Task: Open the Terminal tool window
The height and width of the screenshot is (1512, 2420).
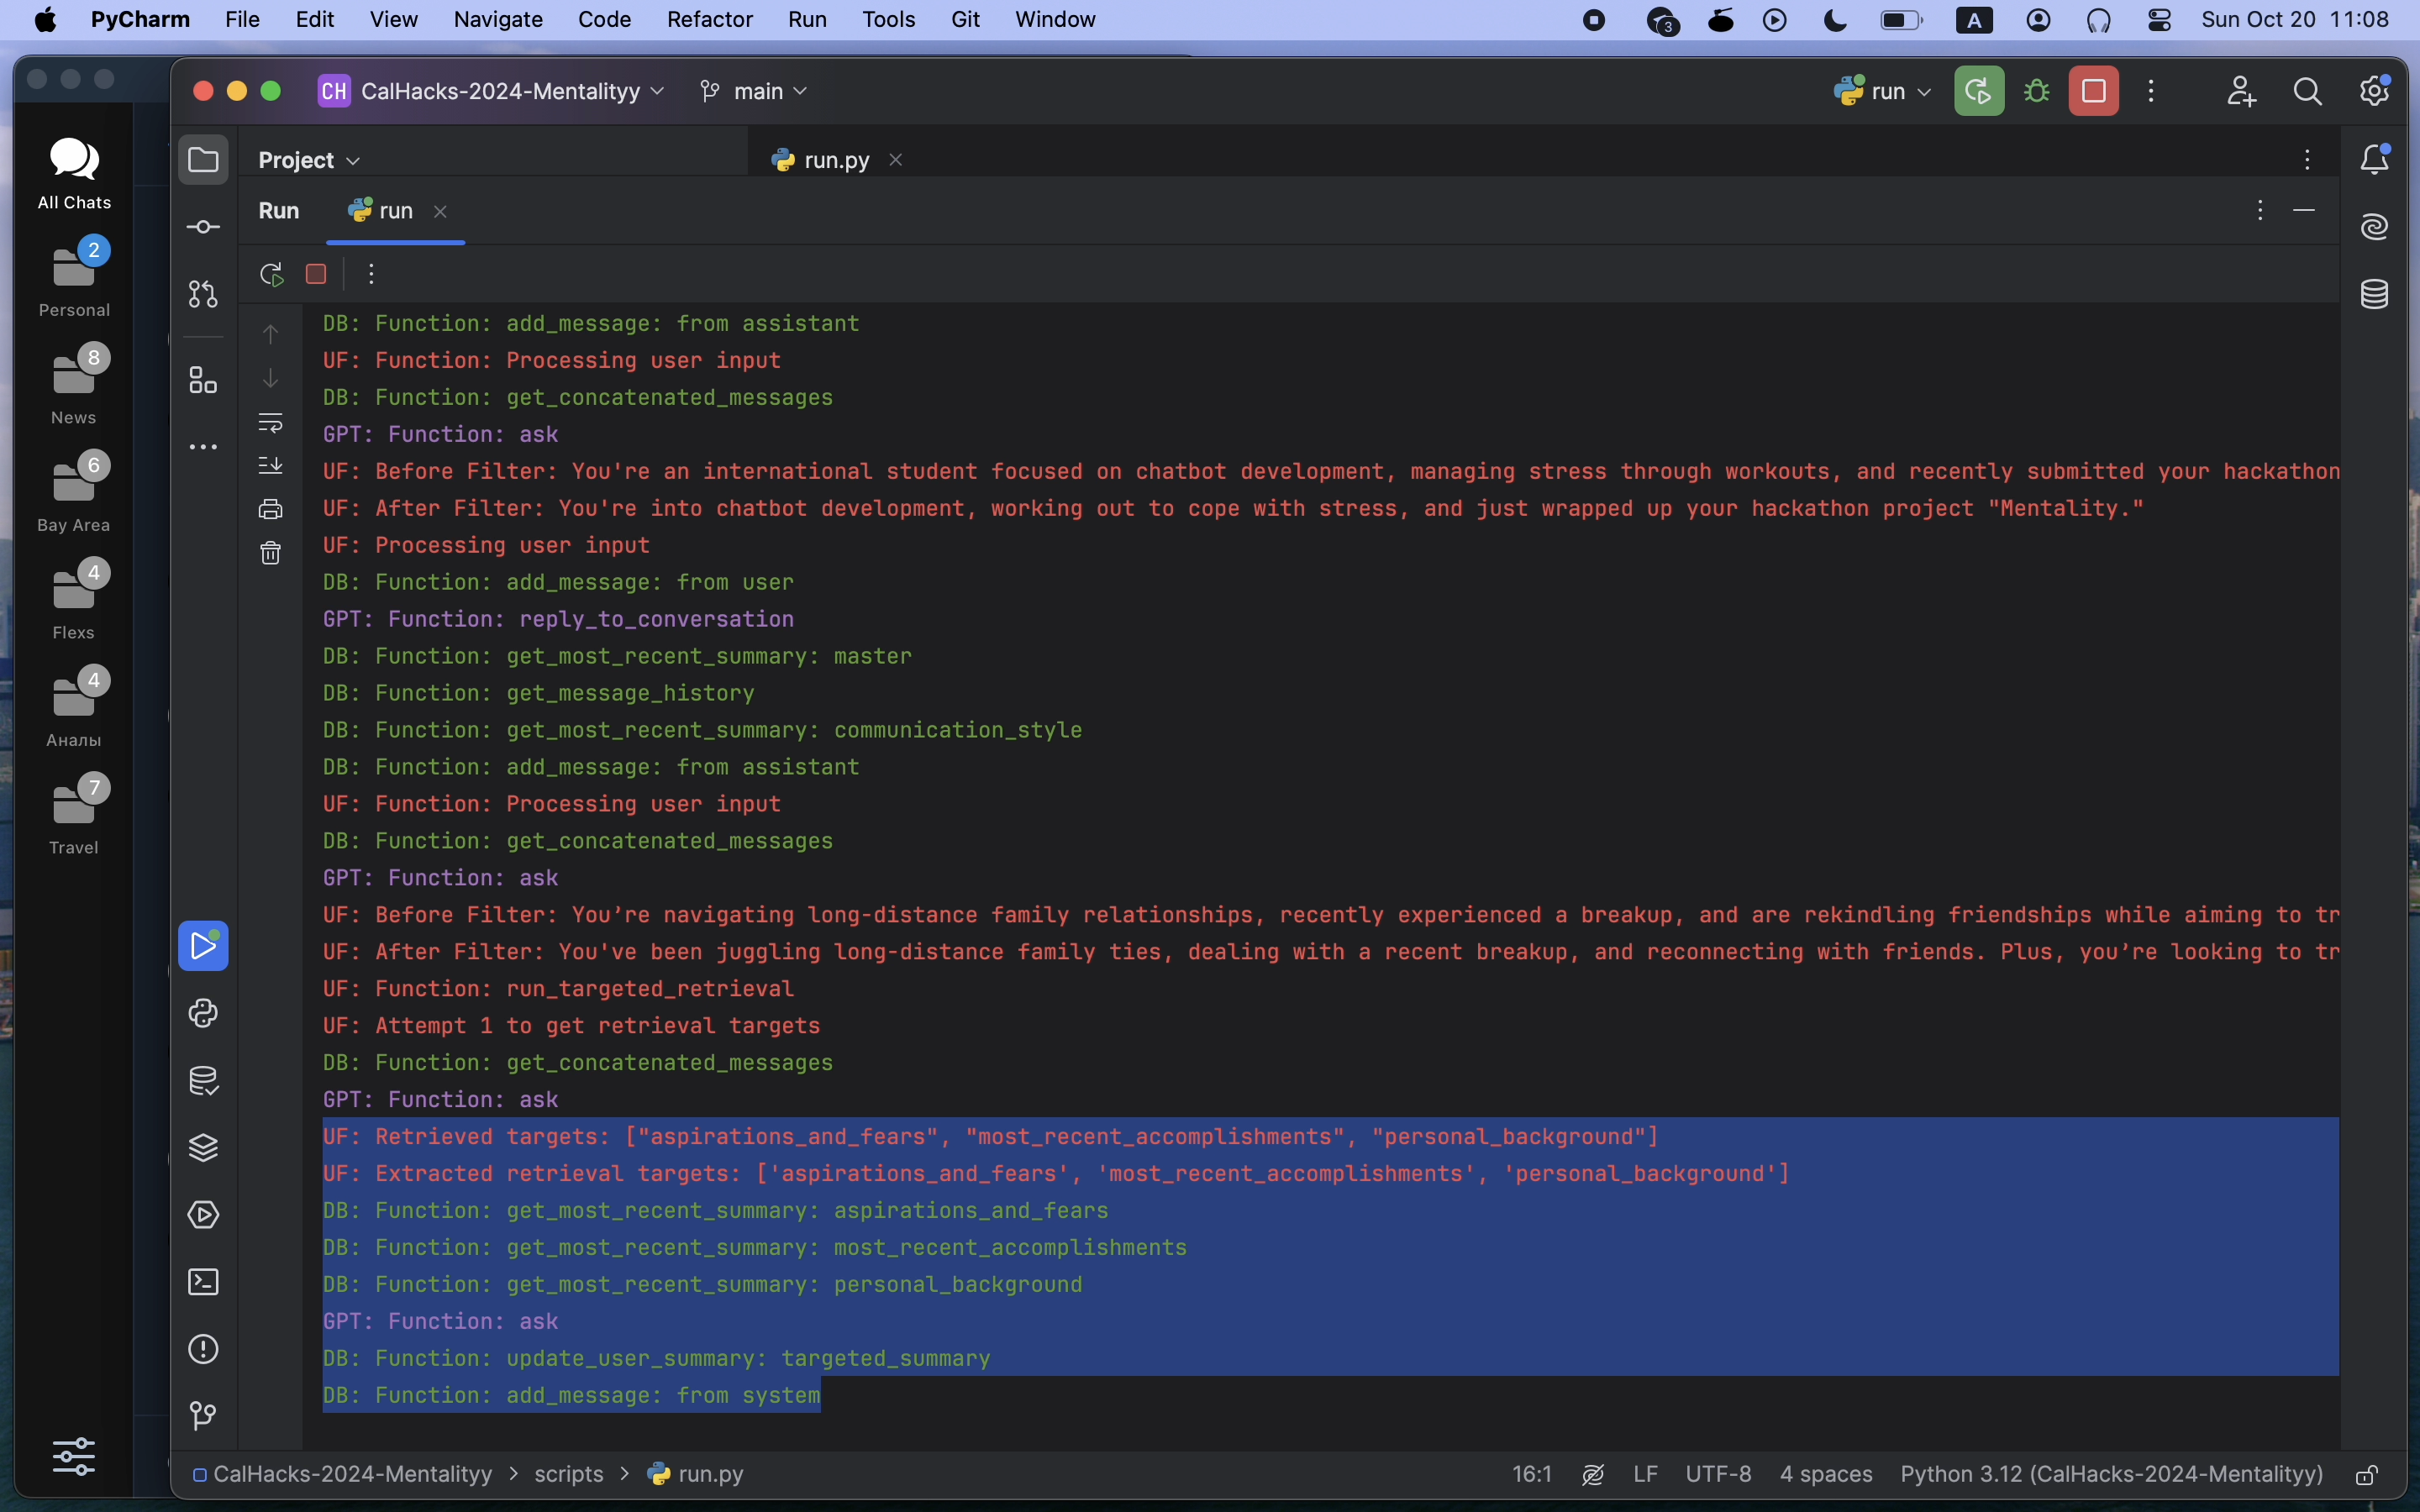Action: pos(203,1282)
